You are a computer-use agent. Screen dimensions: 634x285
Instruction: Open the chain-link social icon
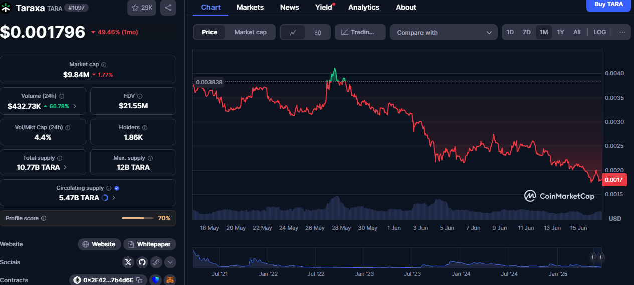156,262
